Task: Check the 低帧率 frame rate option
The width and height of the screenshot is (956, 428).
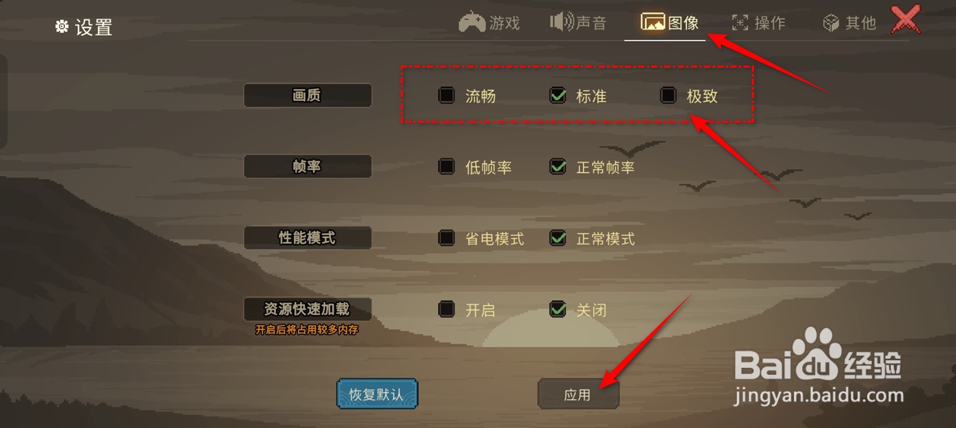Action: (x=447, y=166)
